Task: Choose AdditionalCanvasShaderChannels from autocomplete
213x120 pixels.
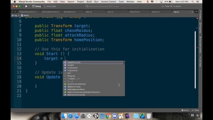Action: tap(93, 92)
